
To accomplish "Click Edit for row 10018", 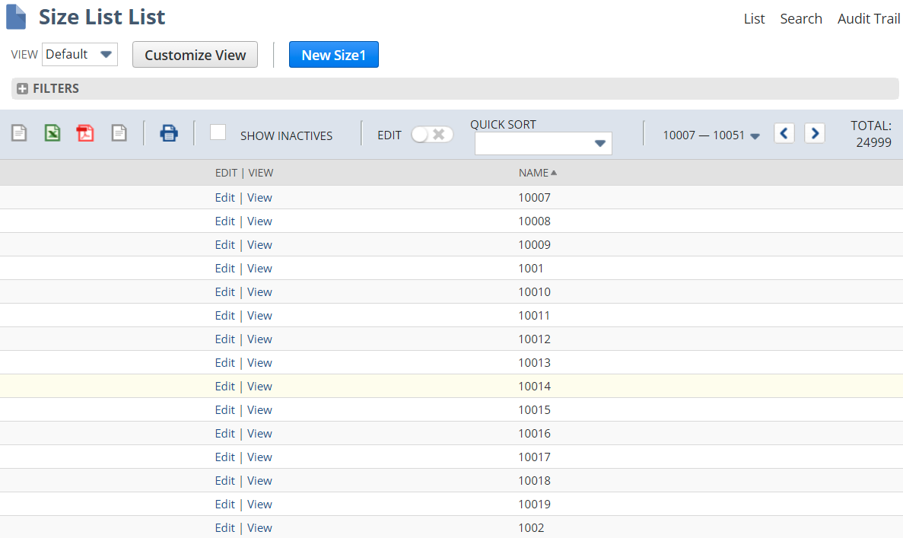I will click(x=224, y=481).
